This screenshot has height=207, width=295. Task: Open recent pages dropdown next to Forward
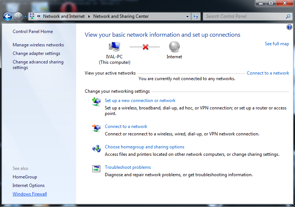coord(25,17)
